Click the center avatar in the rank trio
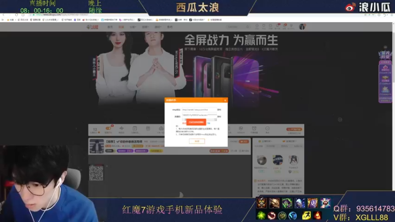The image size is (395, 222). coord(277,159)
